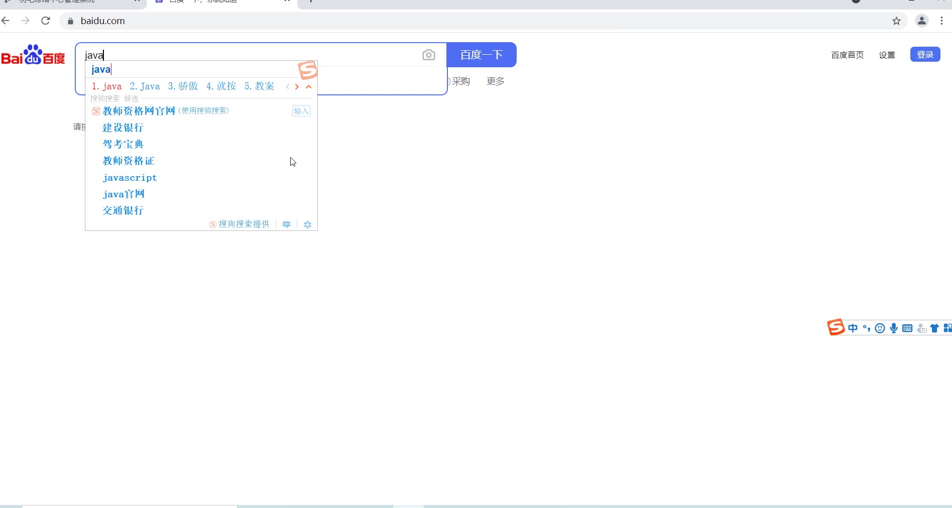Viewport: 952px width, 508px height.
Task: Go to next candidate page arrow
Action: click(x=297, y=87)
